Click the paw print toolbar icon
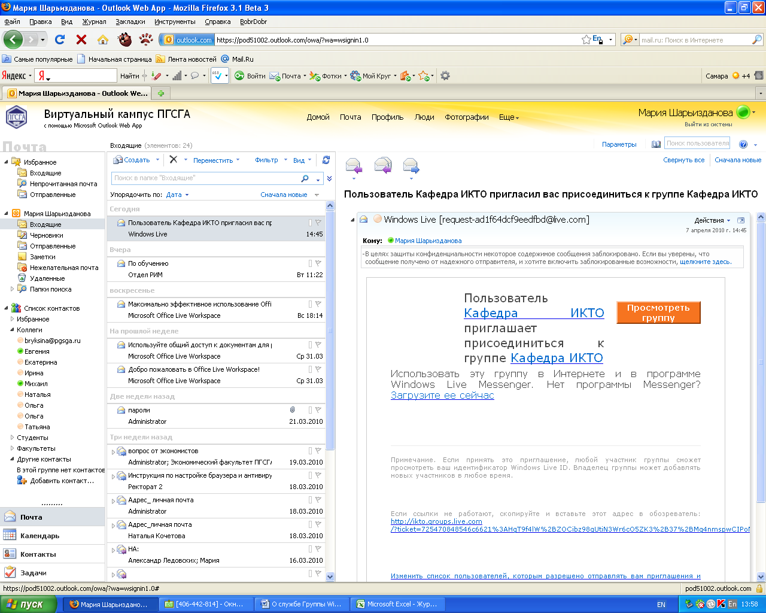The width and height of the screenshot is (766, 613). (x=146, y=40)
